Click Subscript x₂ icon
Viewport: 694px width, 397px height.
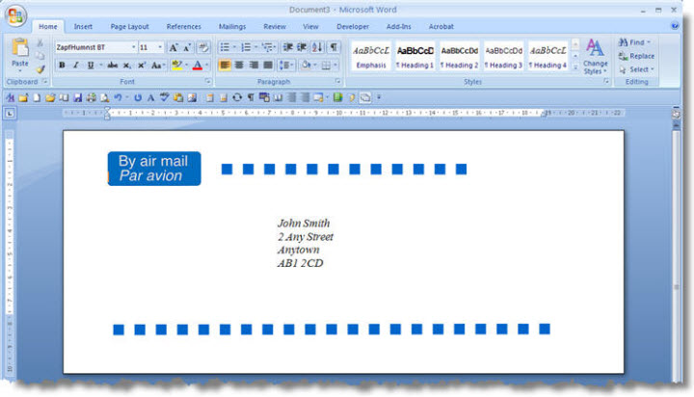(x=127, y=66)
